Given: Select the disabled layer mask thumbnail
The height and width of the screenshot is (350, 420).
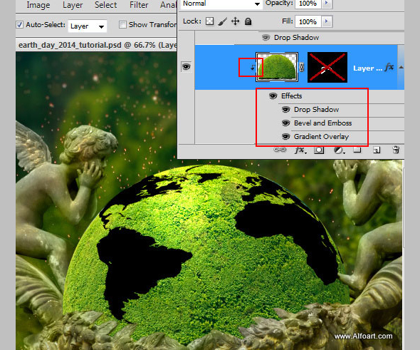Looking at the screenshot, I should [327, 67].
